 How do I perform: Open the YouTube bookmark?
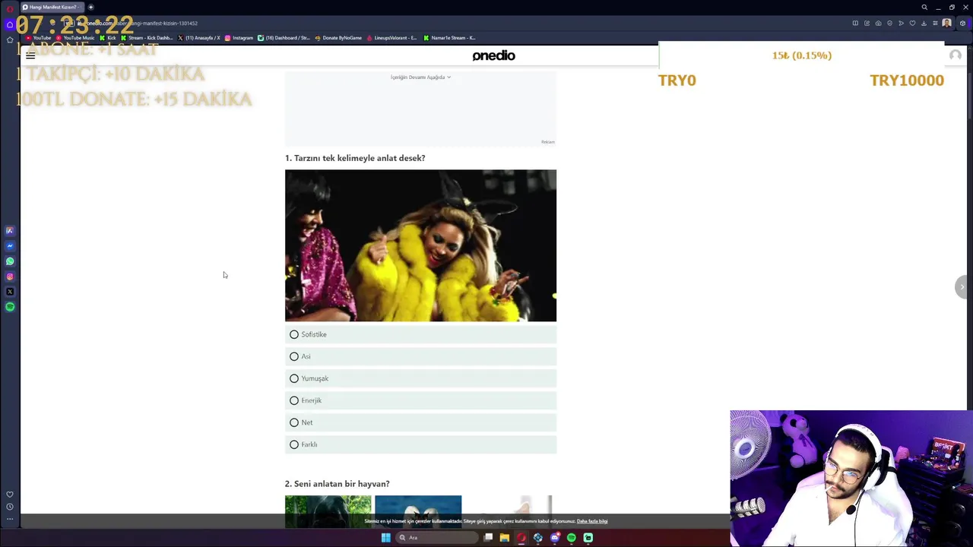38,38
